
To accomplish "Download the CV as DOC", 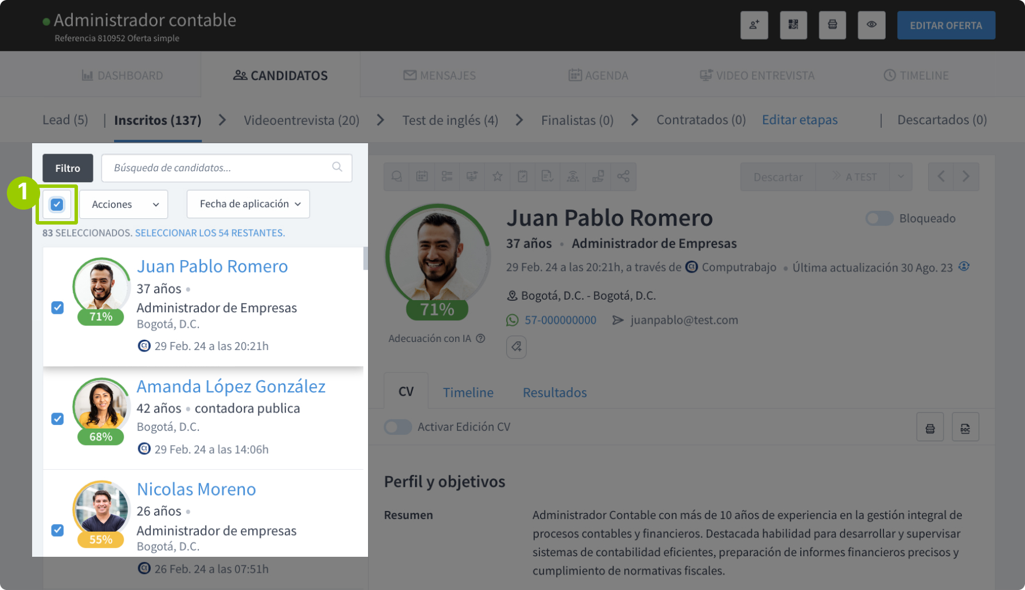I will (965, 427).
